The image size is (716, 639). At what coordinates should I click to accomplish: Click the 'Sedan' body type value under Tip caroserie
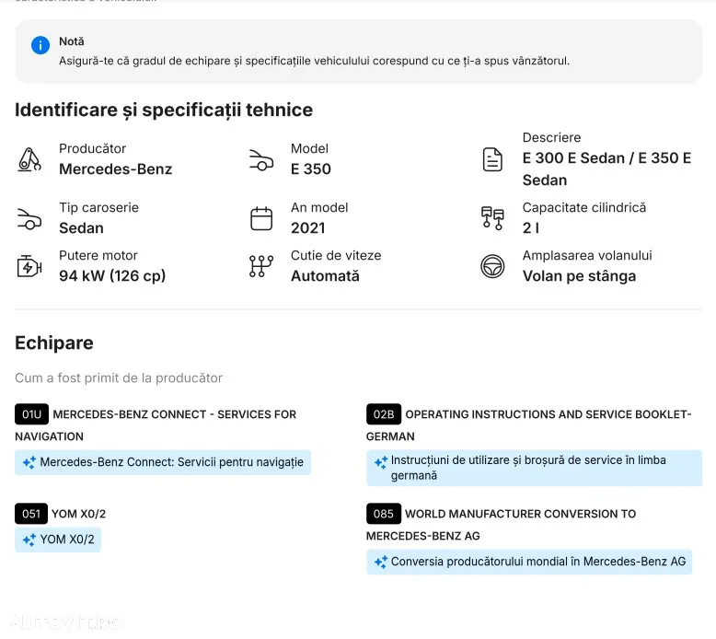tap(81, 228)
